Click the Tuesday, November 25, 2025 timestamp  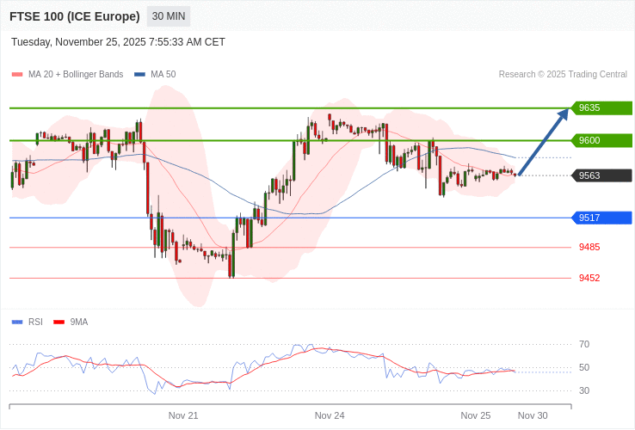(118, 42)
